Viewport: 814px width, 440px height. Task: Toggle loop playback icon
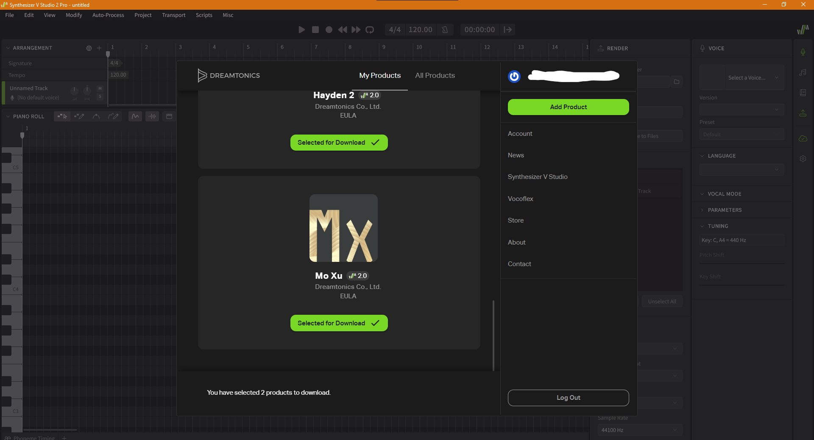[370, 30]
